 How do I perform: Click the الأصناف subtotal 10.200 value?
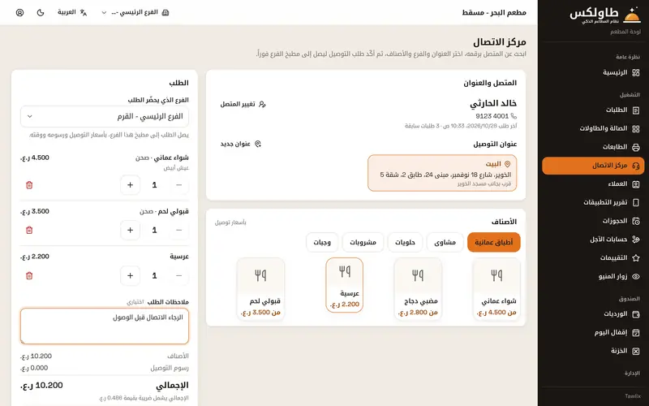point(36,356)
